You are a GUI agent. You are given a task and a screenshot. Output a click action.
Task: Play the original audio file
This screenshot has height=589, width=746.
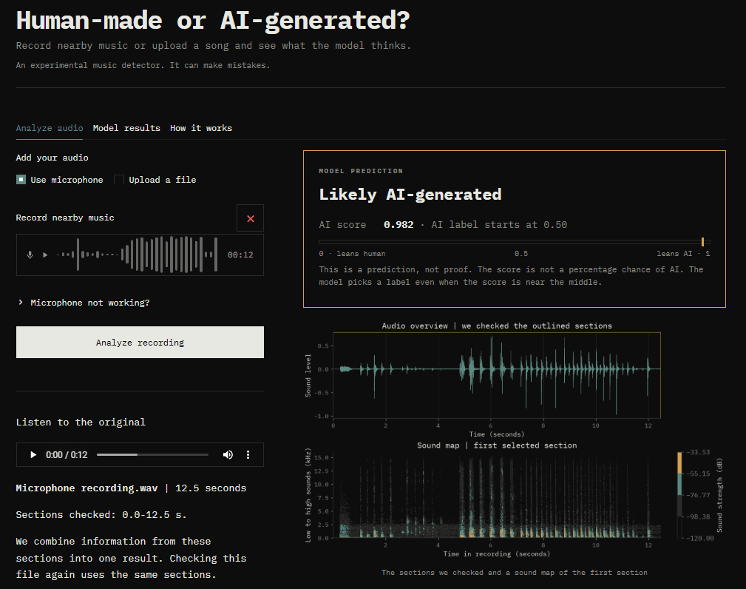(x=33, y=455)
